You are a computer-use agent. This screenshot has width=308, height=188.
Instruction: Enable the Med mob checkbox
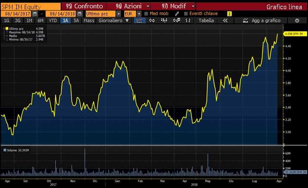coord(146,14)
